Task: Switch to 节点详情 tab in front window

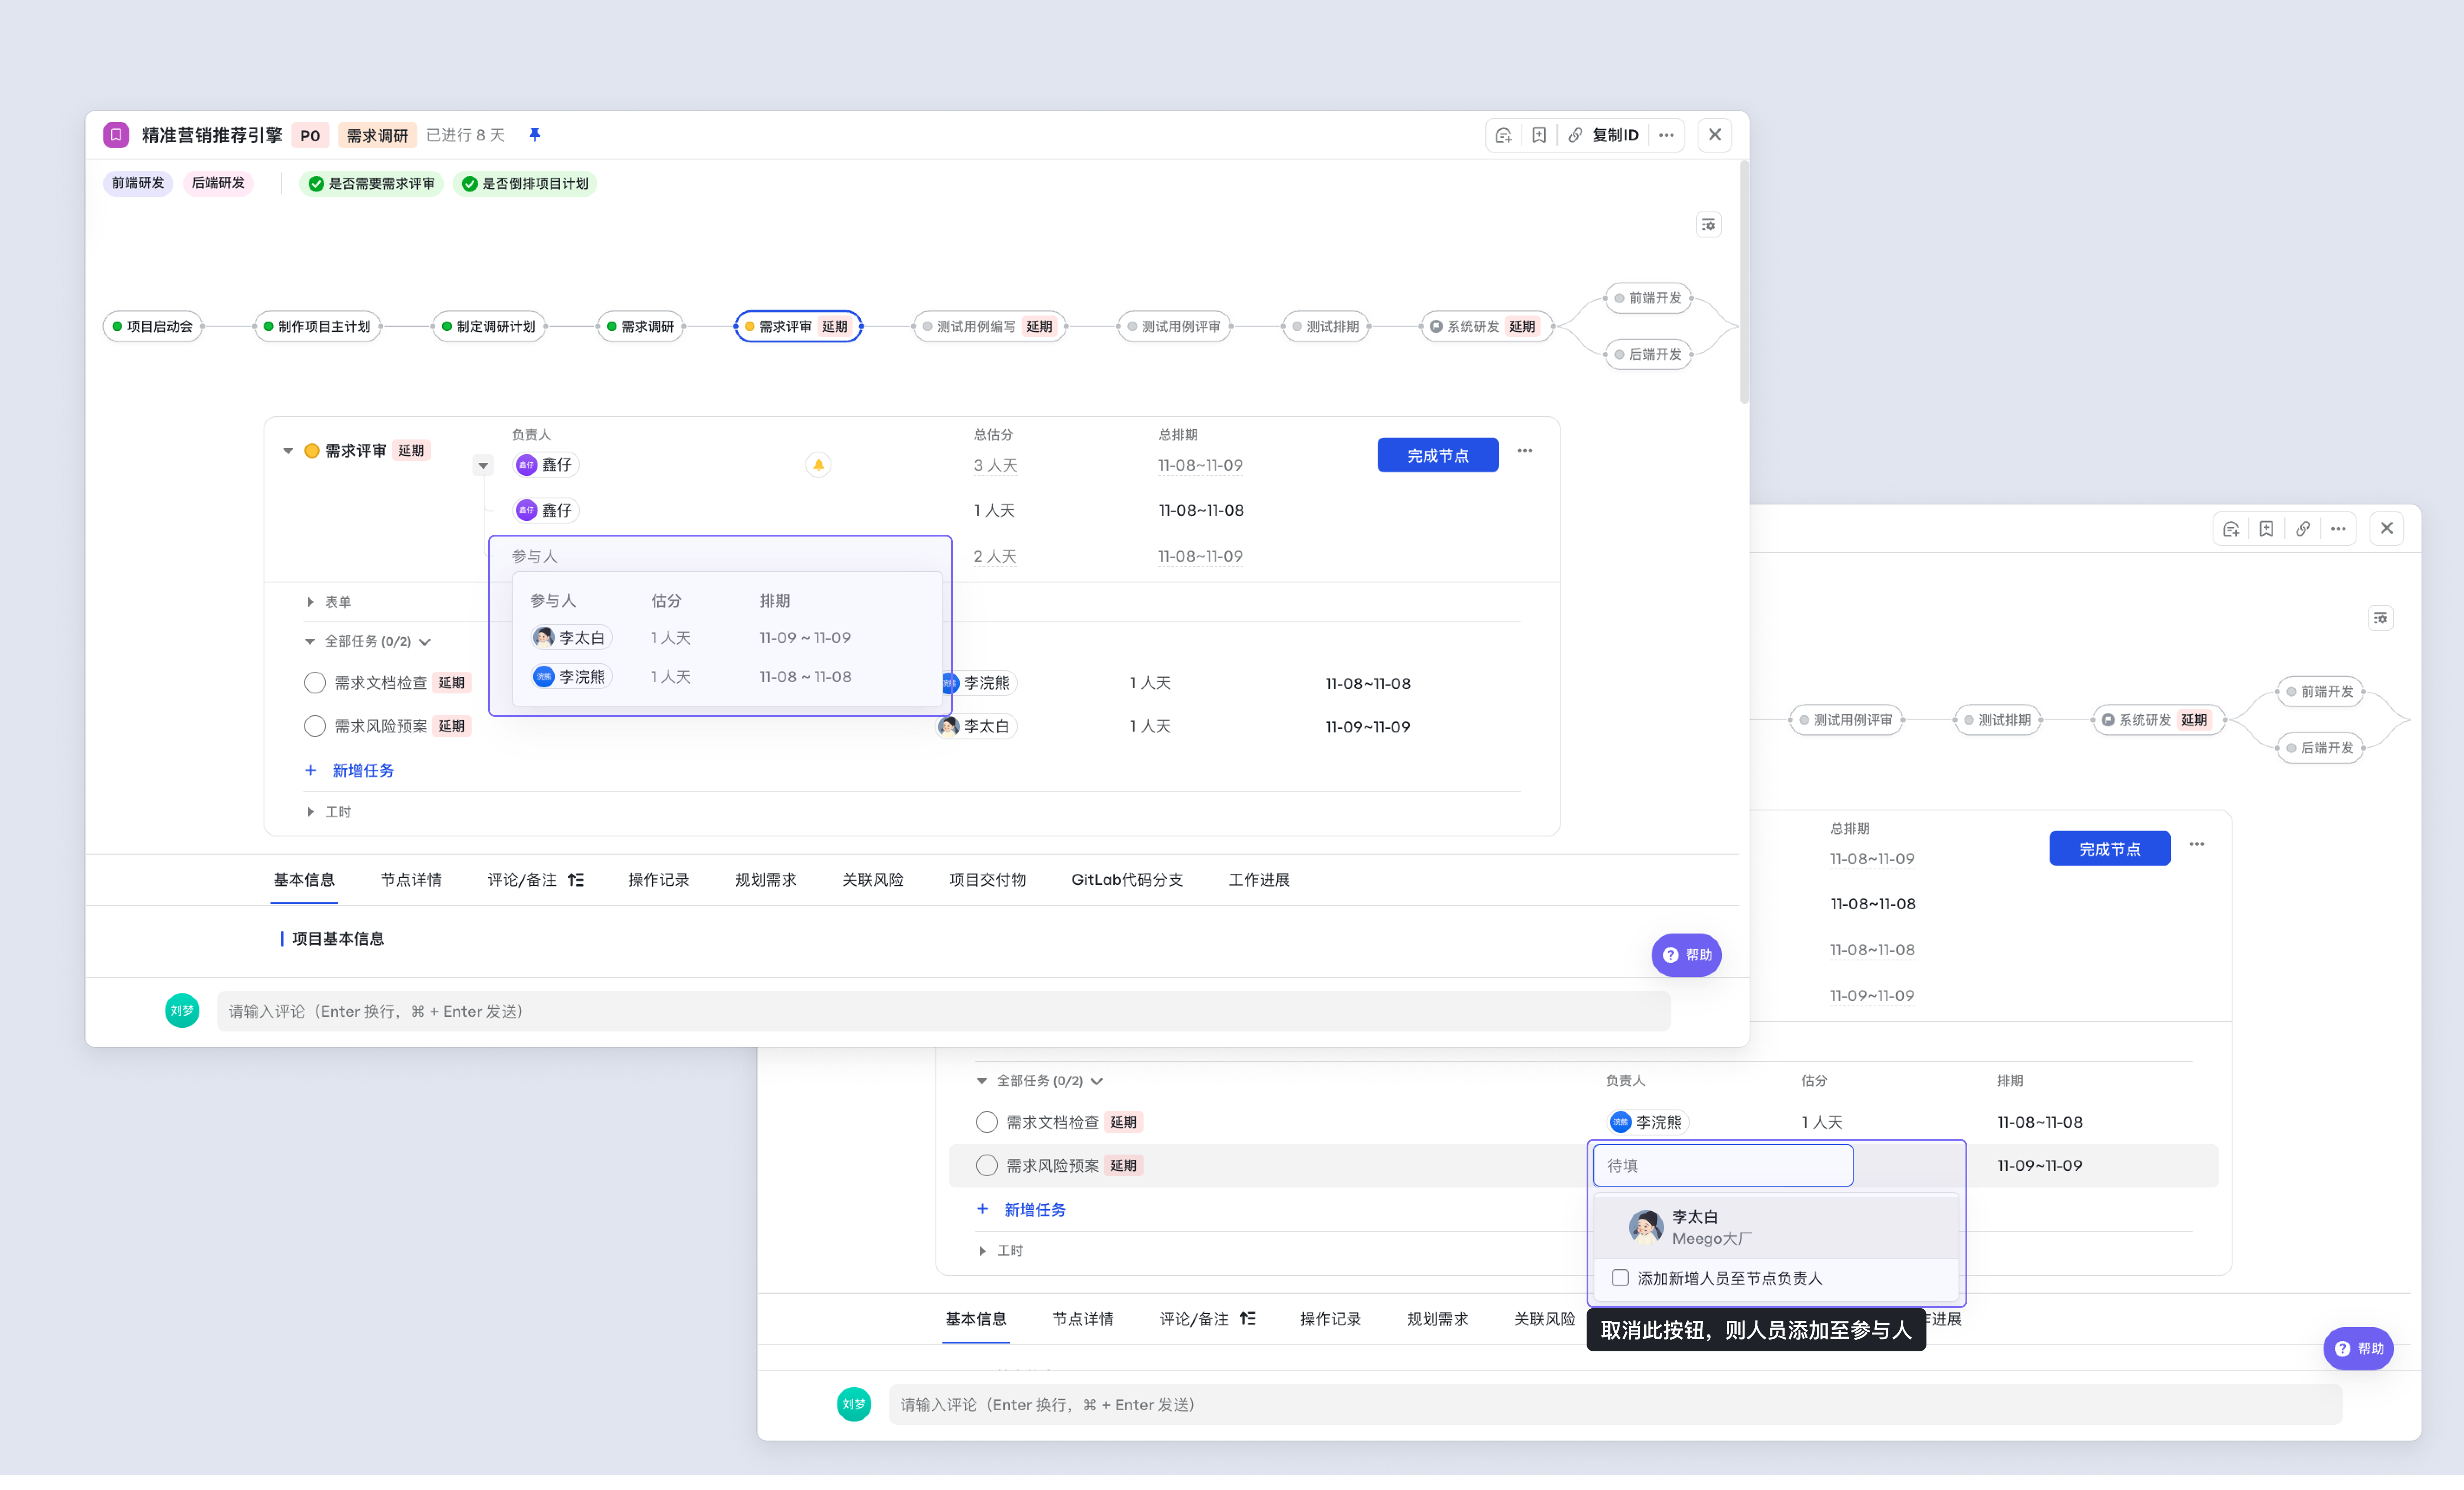Action: click(411, 880)
